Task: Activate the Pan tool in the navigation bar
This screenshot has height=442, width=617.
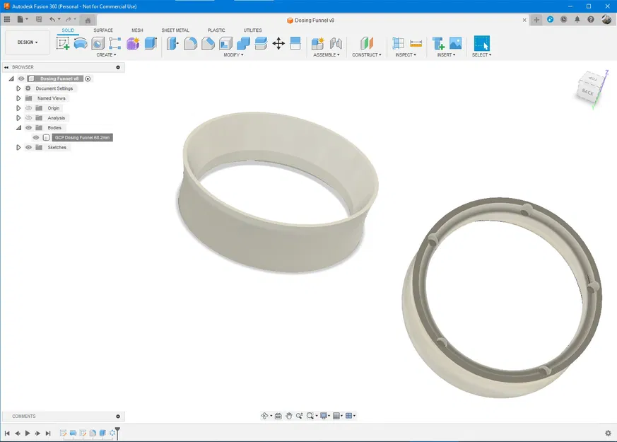Action: [289, 416]
